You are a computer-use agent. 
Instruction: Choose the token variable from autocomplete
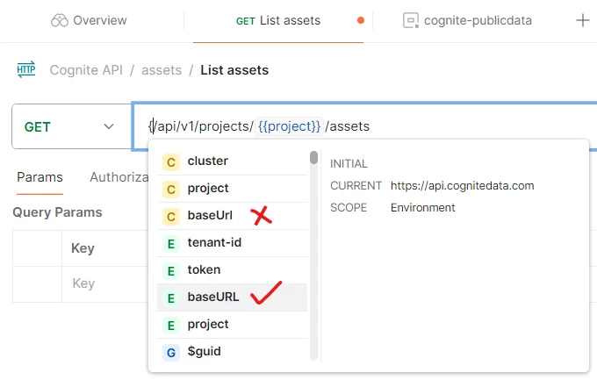(x=232, y=269)
